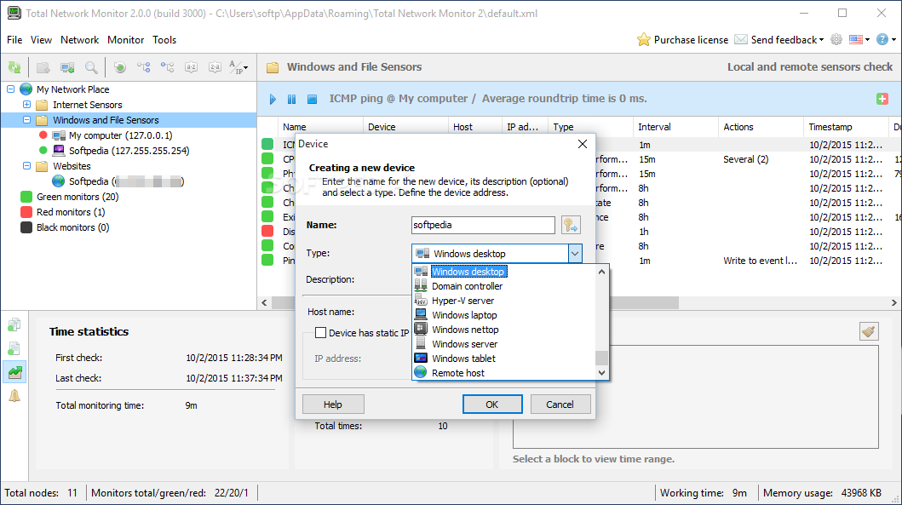Pause monitor with the blue pause icon
This screenshot has width=902, height=505.
click(291, 99)
